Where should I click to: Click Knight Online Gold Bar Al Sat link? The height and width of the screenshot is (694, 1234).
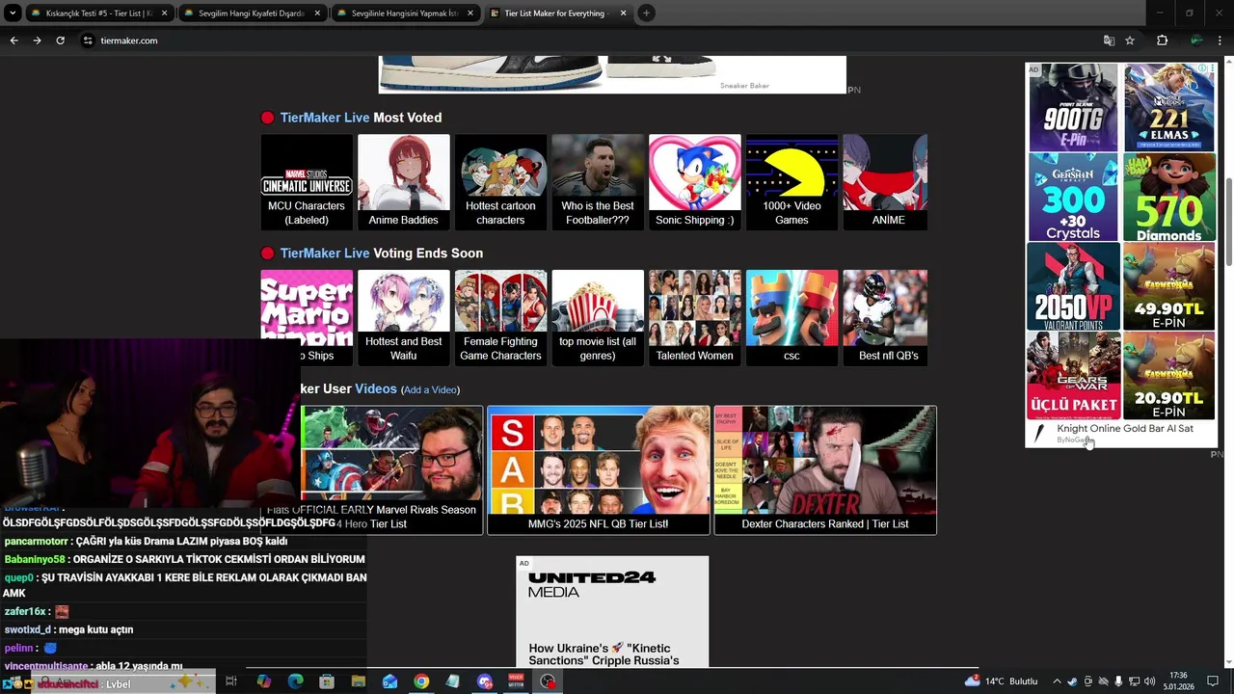(1124, 429)
